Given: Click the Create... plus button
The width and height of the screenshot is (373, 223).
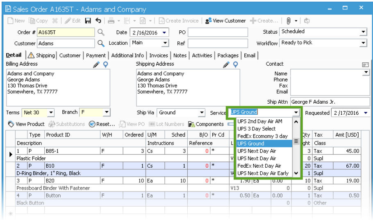Looking at the screenshot, I should (264, 21).
